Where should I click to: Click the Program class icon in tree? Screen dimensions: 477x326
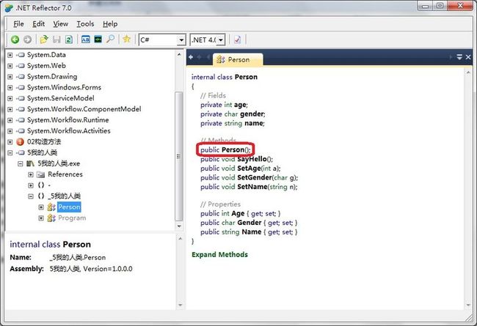[x=51, y=218]
